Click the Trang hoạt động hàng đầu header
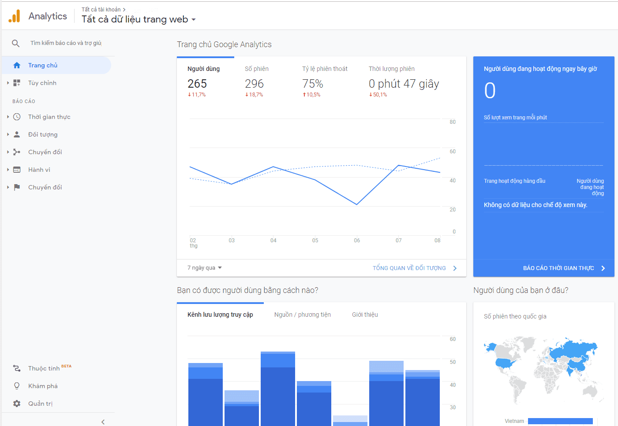The image size is (618, 426). [x=514, y=181]
